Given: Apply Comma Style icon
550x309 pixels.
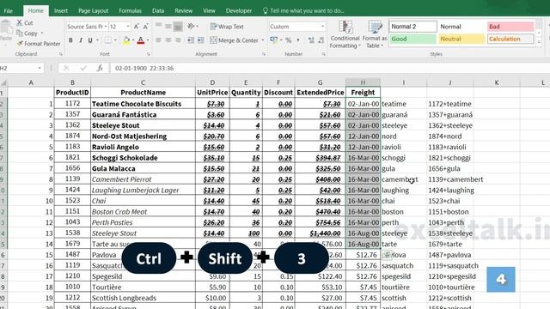Looking at the screenshot, I should [x=298, y=40].
